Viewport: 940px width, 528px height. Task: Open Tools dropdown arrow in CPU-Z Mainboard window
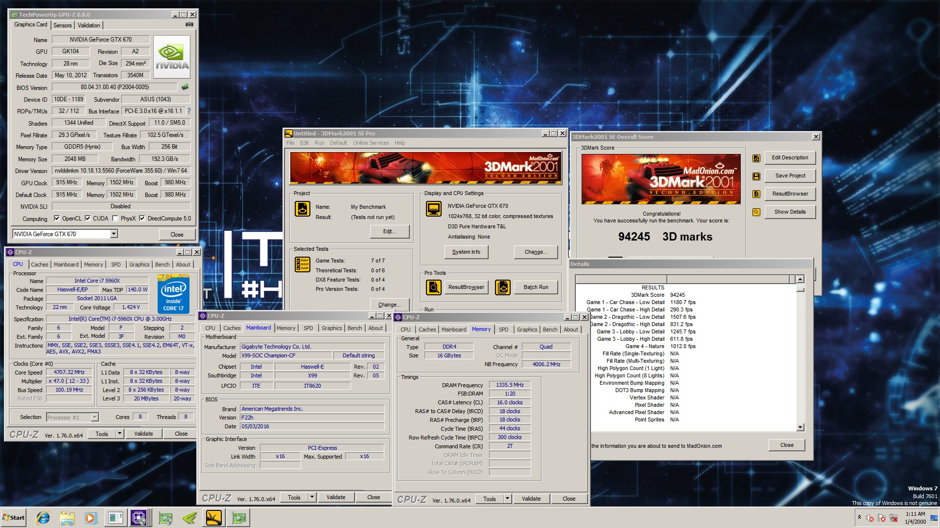[x=312, y=498]
